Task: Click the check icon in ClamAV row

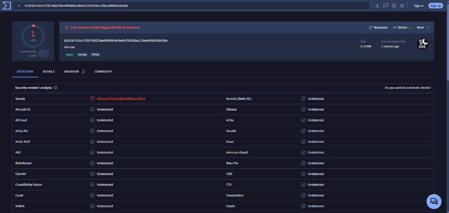Action: tap(92, 174)
